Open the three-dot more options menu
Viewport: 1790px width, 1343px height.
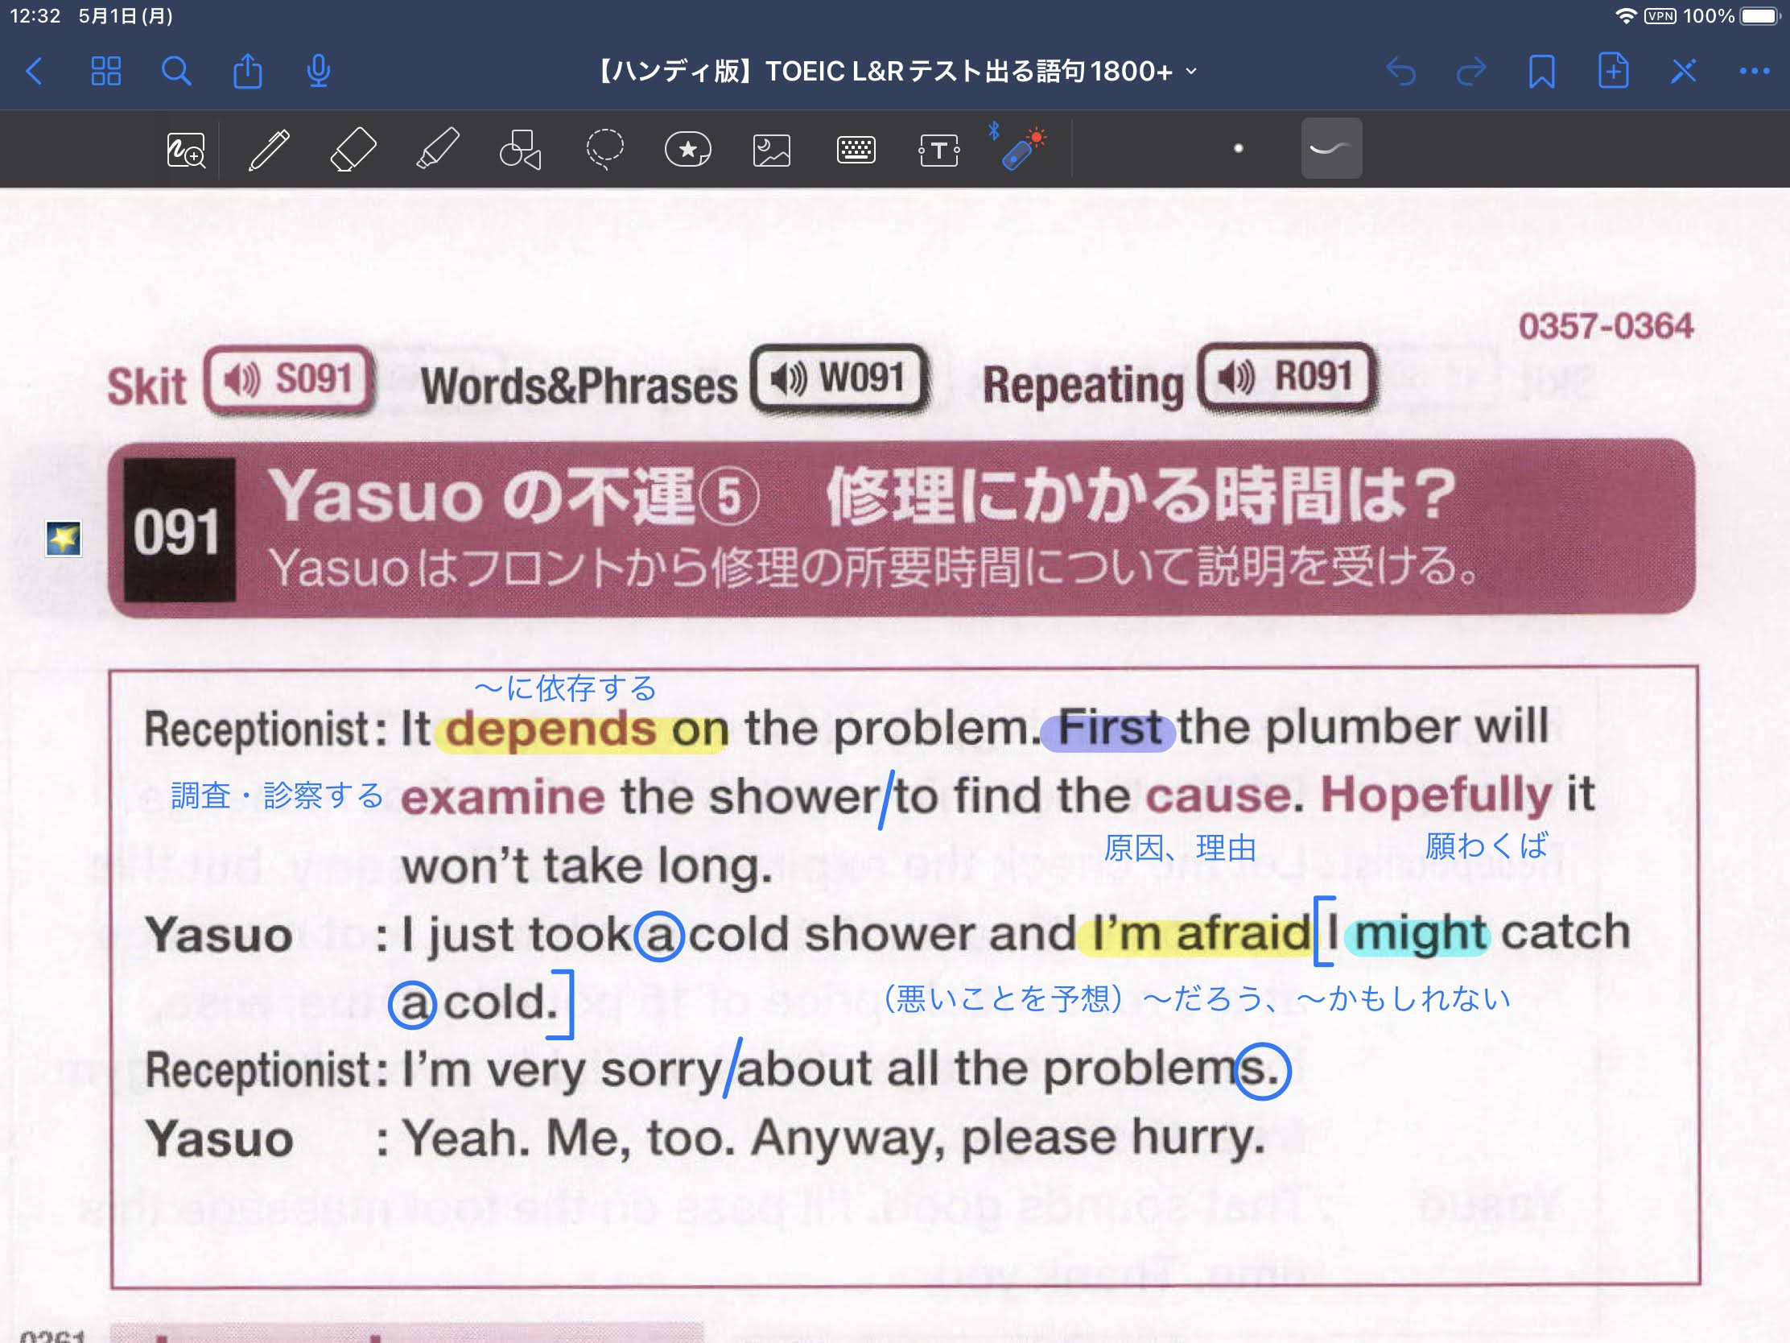pyautogui.click(x=1755, y=71)
